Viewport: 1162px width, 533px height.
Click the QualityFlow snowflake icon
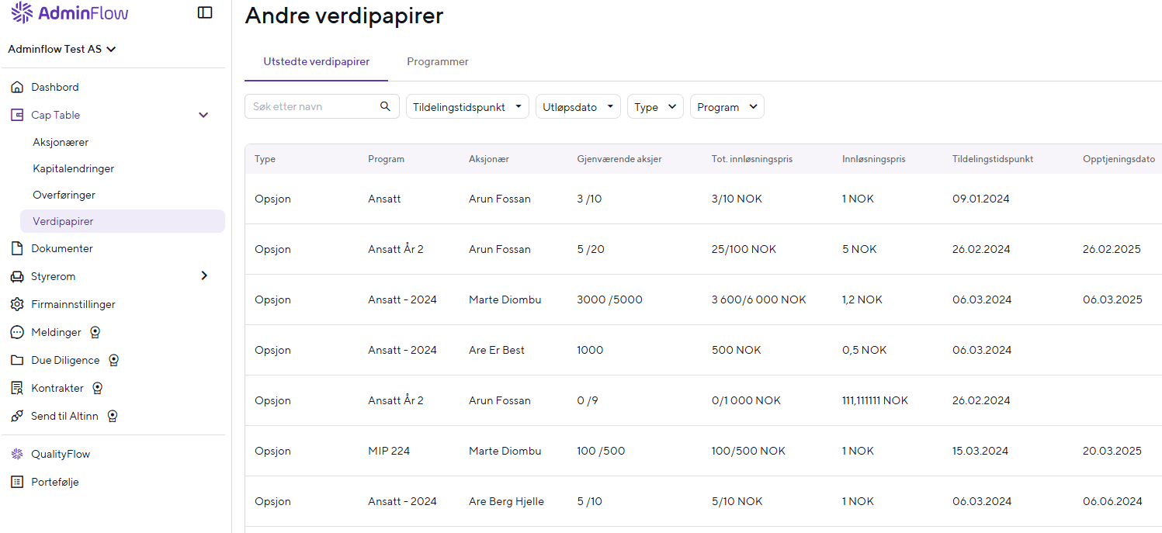click(x=17, y=454)
